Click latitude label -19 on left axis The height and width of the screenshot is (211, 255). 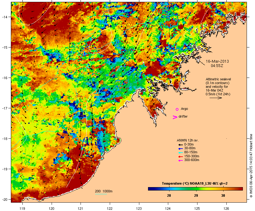pyautogui.click(x=4, y=169)
